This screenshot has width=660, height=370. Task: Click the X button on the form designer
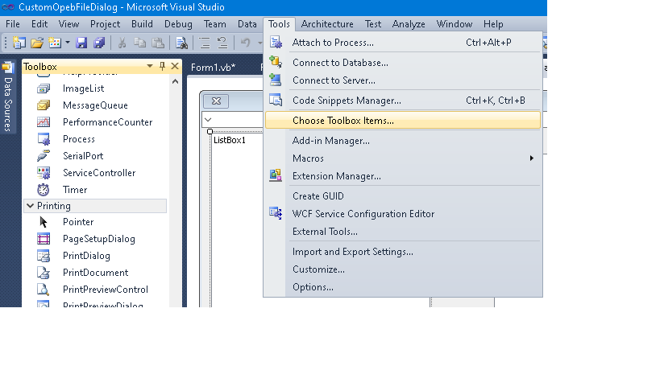[x=216, y=101]
